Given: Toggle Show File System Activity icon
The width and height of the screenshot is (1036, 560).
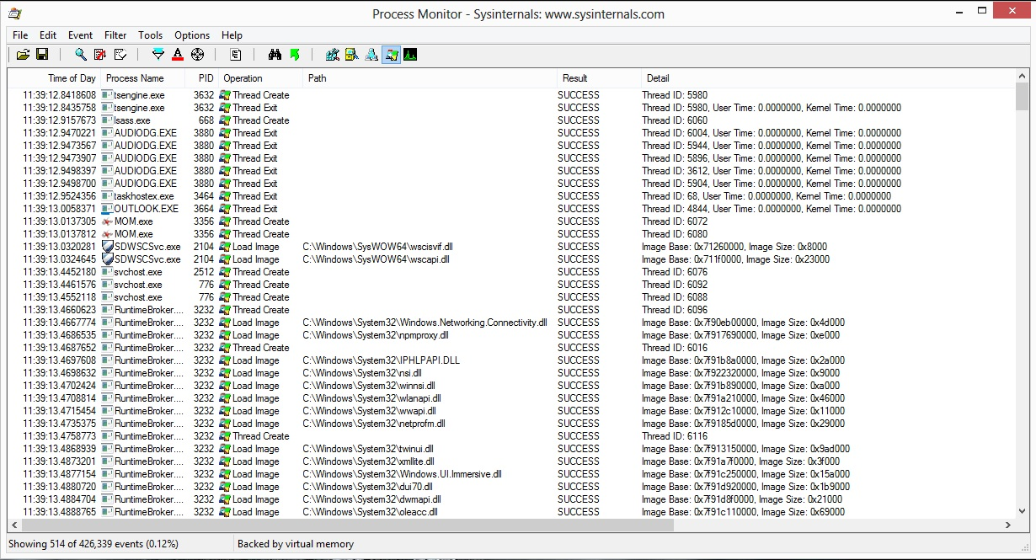Looking at the screenshot, I should coord(352,55).
